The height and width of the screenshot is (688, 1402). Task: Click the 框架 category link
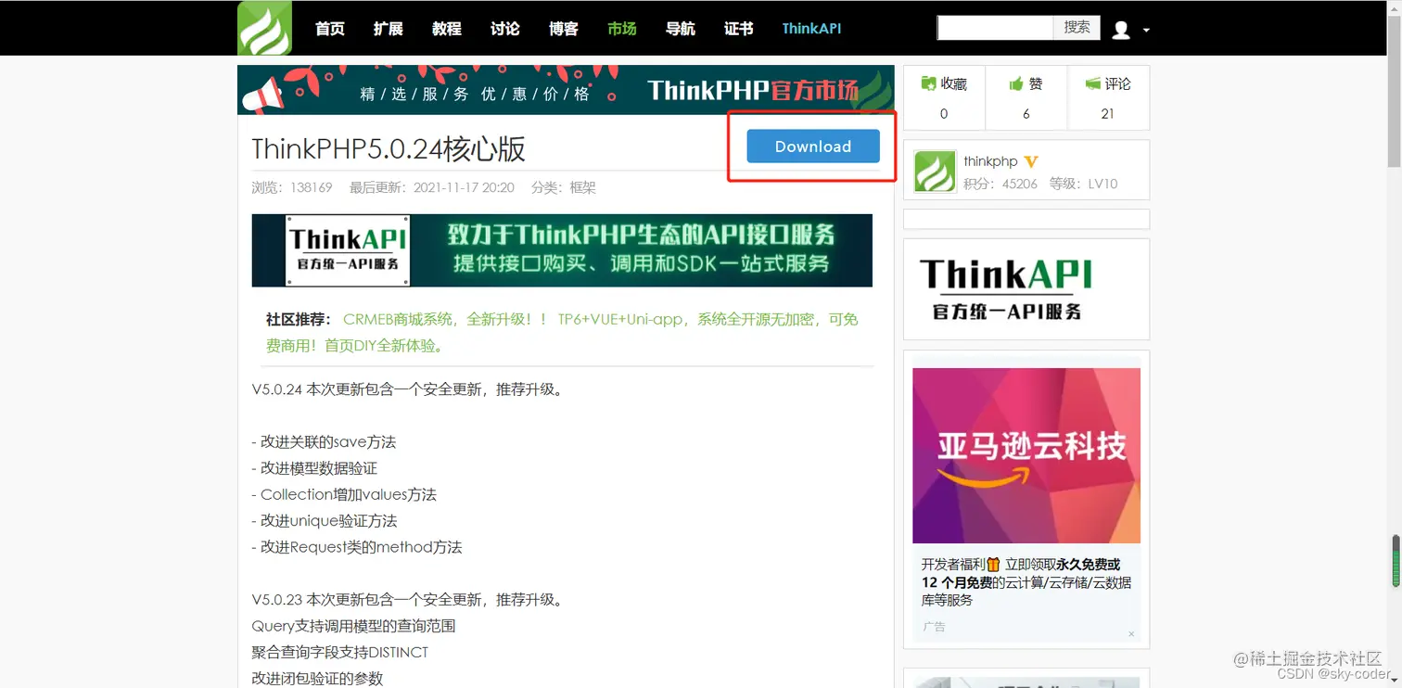[580, 187]
